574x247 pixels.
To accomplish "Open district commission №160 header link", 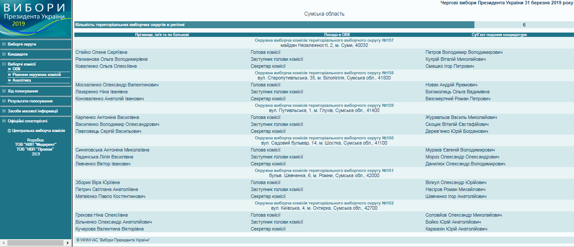I will [324, 138].
